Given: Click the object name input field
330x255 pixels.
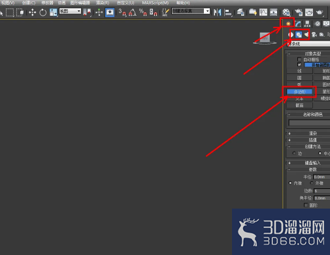Looking at the screenshot, I should coord(309,123).
